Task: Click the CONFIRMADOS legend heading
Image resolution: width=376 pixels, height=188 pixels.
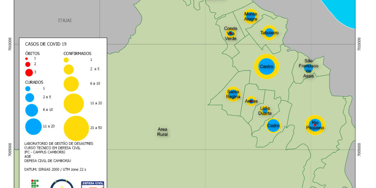Action: click(x=78, y=53)
